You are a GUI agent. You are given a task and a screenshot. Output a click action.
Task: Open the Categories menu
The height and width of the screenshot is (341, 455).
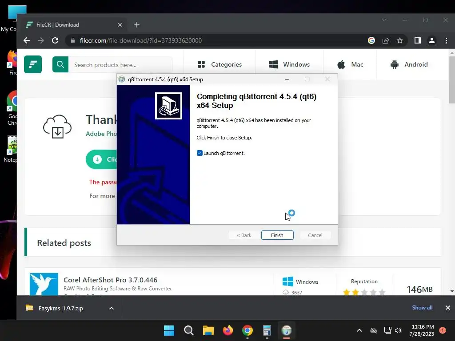point(220,64)
